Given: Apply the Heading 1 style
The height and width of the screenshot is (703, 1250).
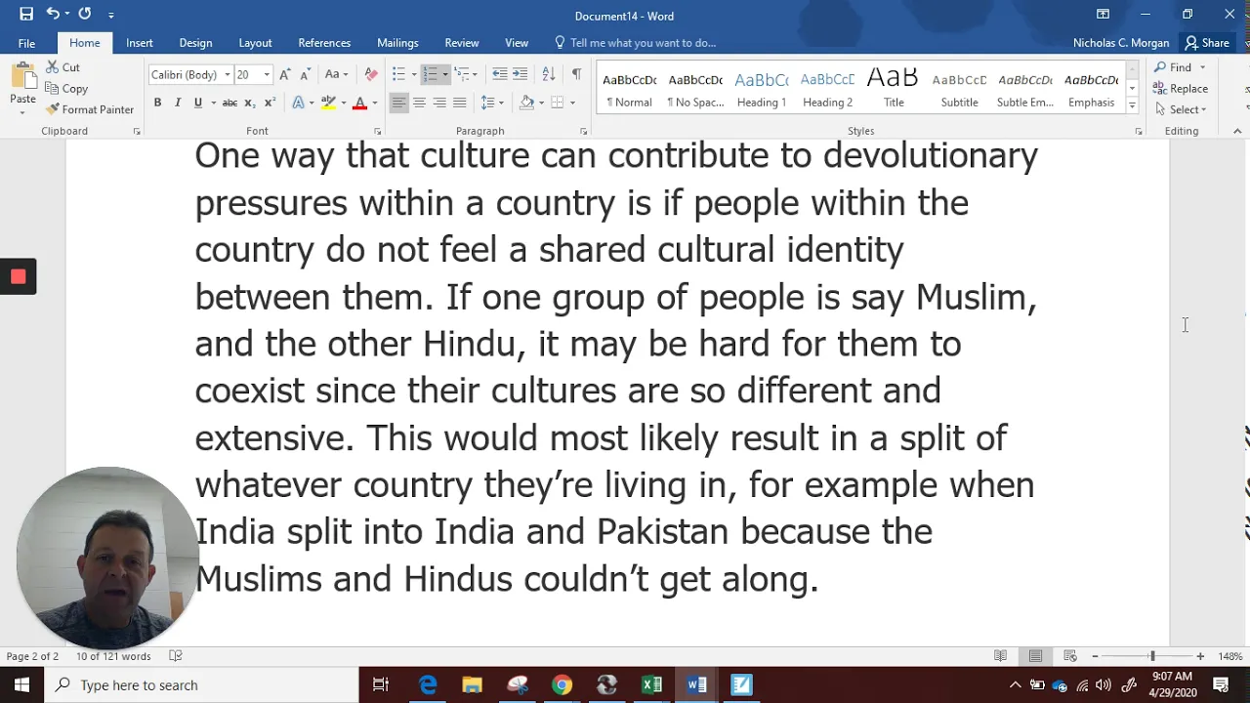Looking at the screenshot, I should 762,90.
